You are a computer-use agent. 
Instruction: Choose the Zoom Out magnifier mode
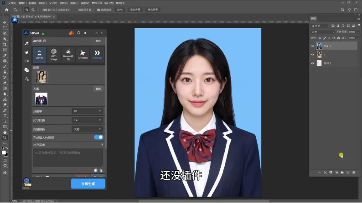[33, 10]
